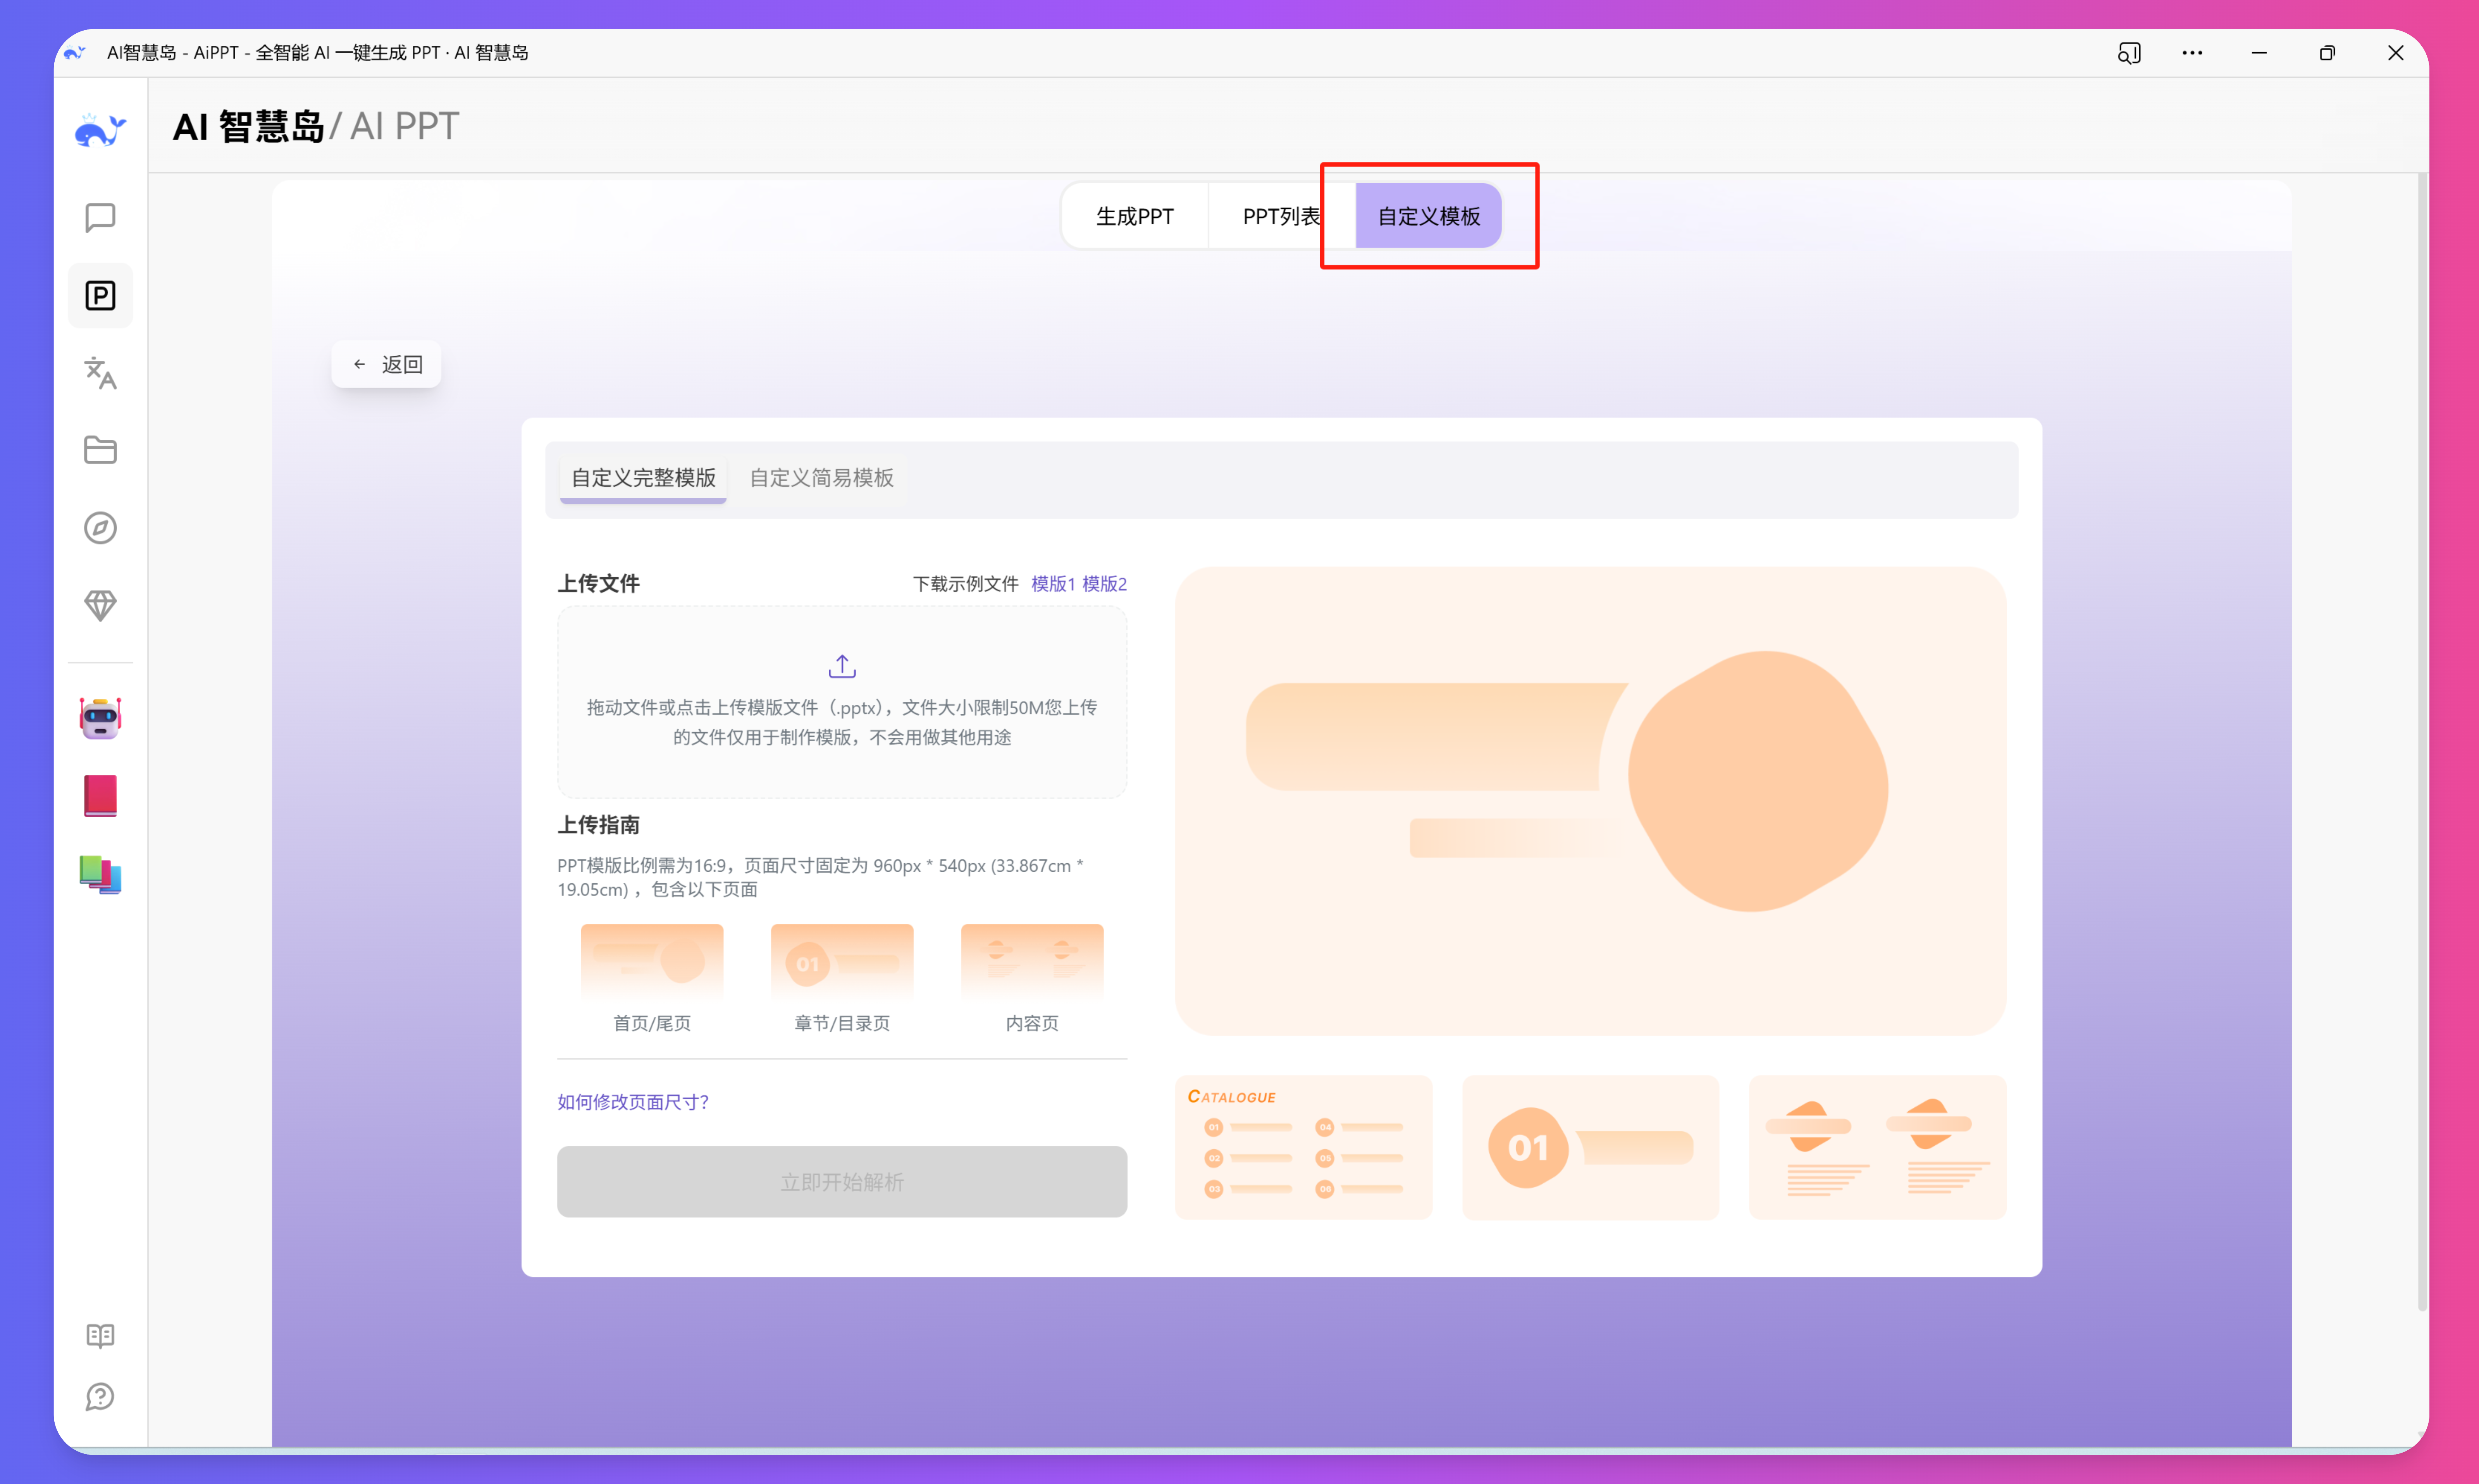Click the 立即开始解析 button
This screenshot has width=2479, height=1484.
click(x=842, y=1182)
